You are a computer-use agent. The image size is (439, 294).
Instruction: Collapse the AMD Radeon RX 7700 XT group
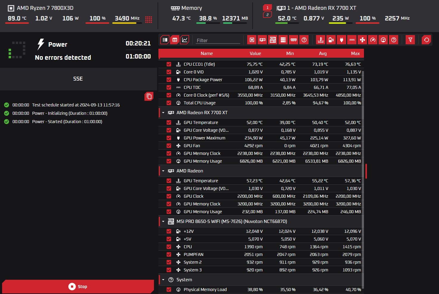[163, 113]
